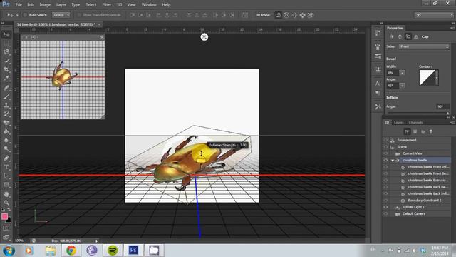Select the Rectangular Marquee tool
456x257 pixels.
click(x=6, y=43)
